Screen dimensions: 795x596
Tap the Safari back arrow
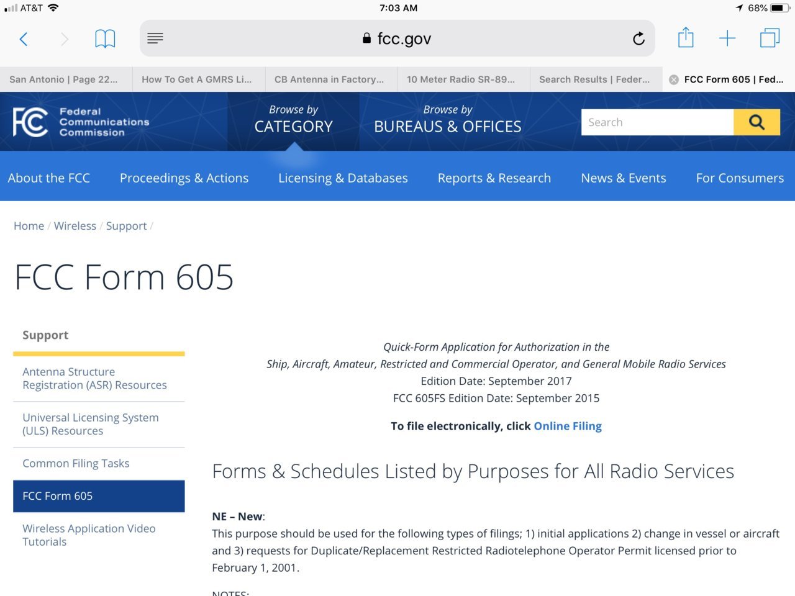24,39
